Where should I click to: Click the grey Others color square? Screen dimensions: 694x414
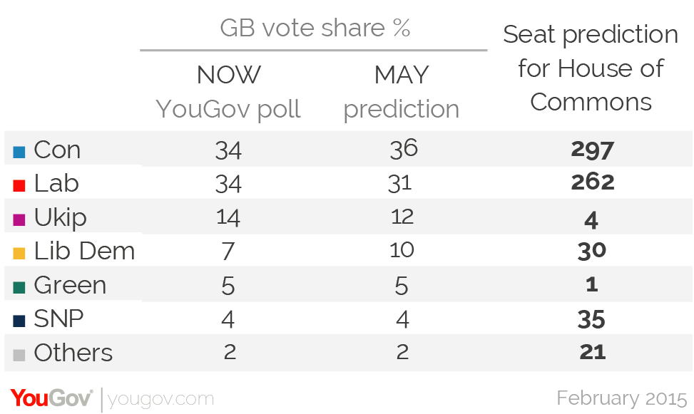(19, 355)
